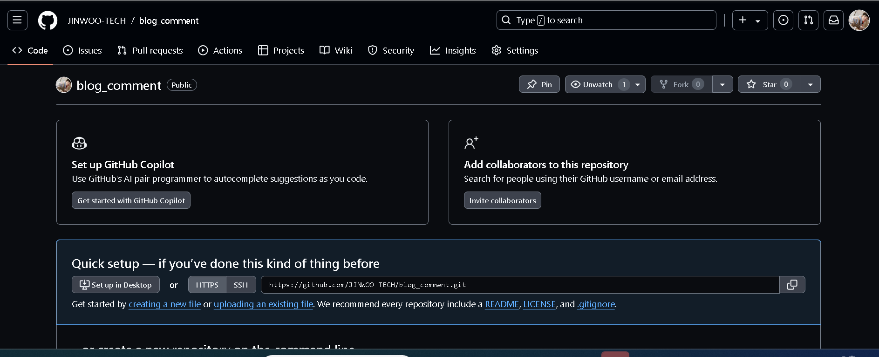Viewport: 879px width, 357px height.
Task: Select HTTPS clone protocol
Action: [x=207, y=285]
